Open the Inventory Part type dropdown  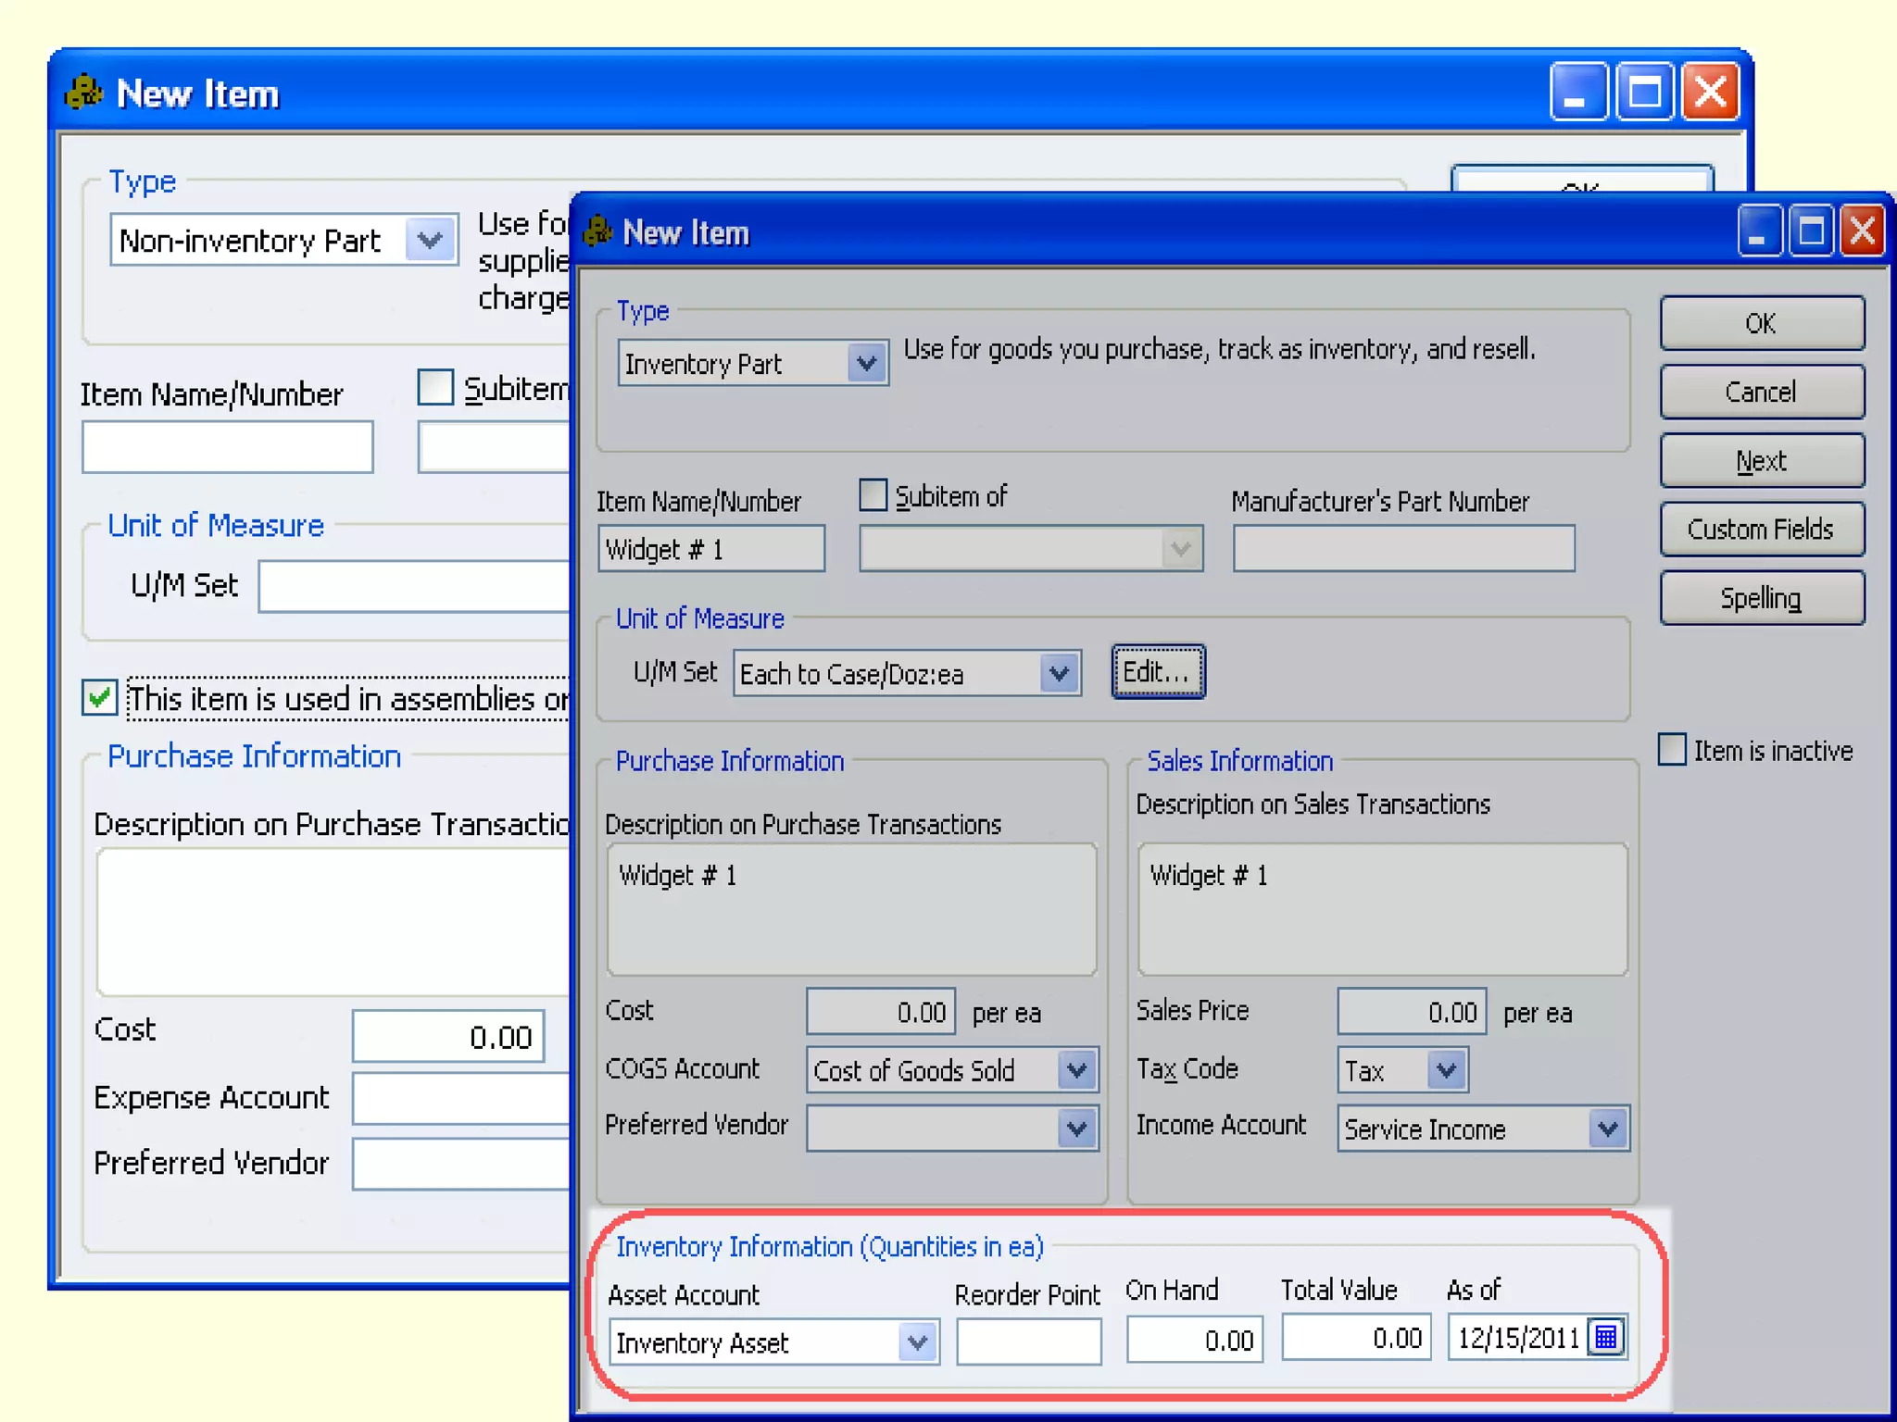coord(867,364)
